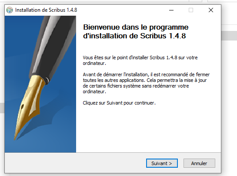Click the line Cliquez sur Suivant pour continuer
237x176 pixels.
pos(119,103)
